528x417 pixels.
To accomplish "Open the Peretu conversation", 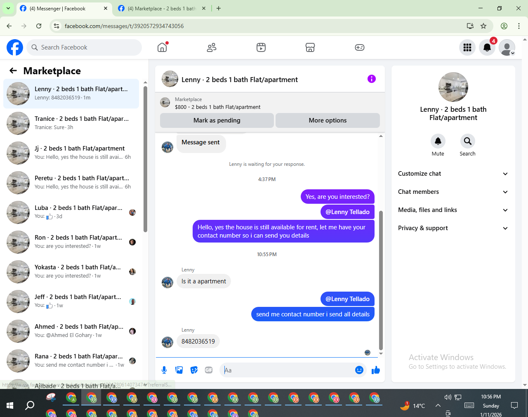I will click(71, 183).
